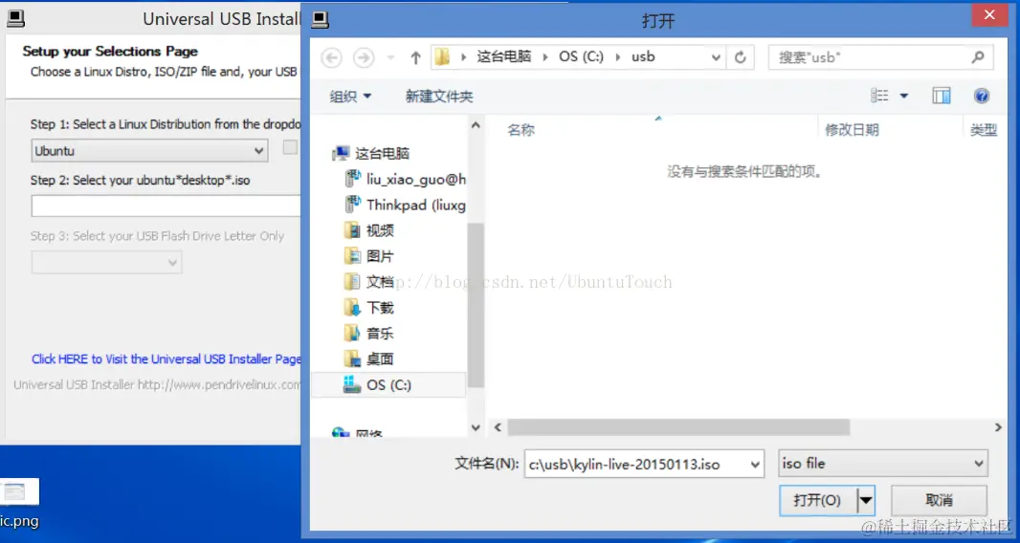The height and width of the screenshot is (543, 1020).
Task: Open the 组织 menu
Action: click(350, 97)
